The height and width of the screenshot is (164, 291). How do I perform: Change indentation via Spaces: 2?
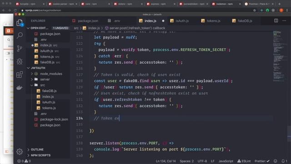[186, 161]
